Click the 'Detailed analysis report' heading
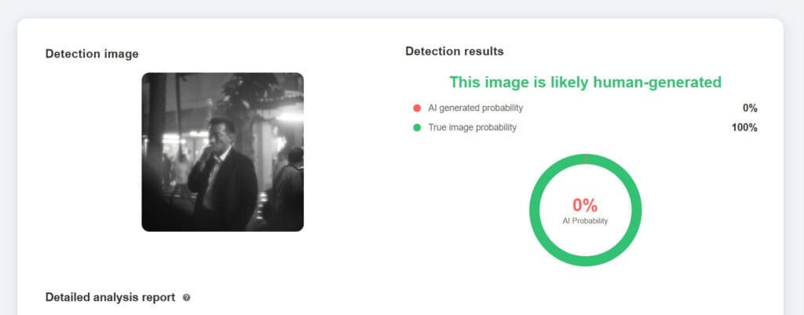Image resolution: width=804 pixels, height=315 pixels. pyautogui.click(x=110, y=298)
